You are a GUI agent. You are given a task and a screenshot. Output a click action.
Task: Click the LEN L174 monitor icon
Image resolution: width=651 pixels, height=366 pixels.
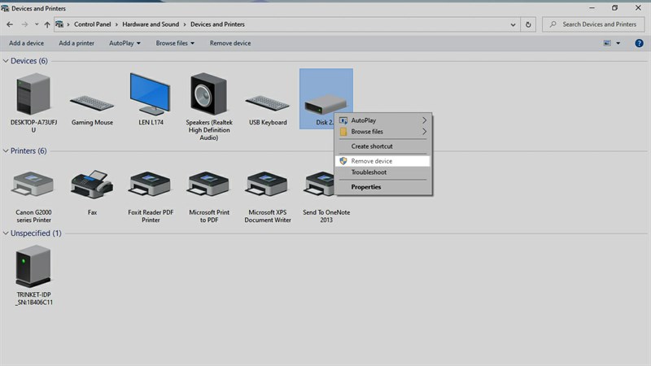(151, 94)
